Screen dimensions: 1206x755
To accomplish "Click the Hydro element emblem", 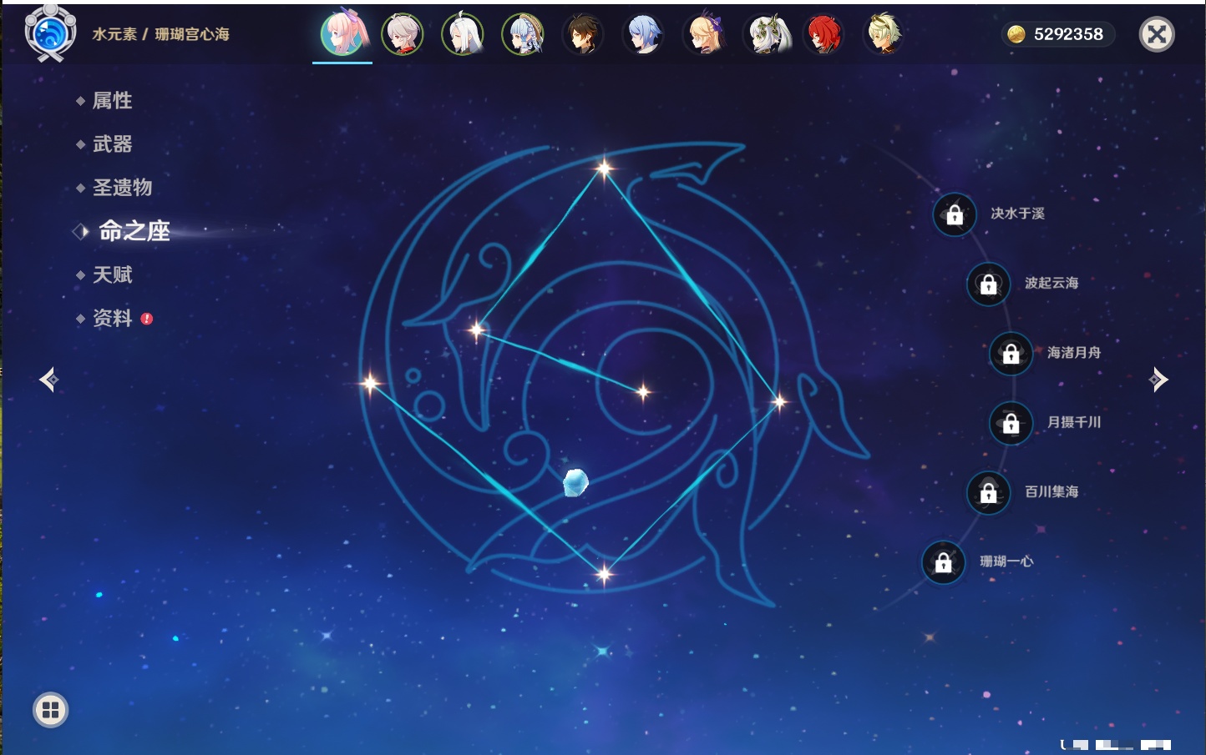I will (50, 33).
